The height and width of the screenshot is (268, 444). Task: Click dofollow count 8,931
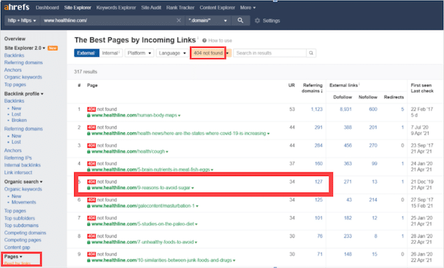click(345, 109)
